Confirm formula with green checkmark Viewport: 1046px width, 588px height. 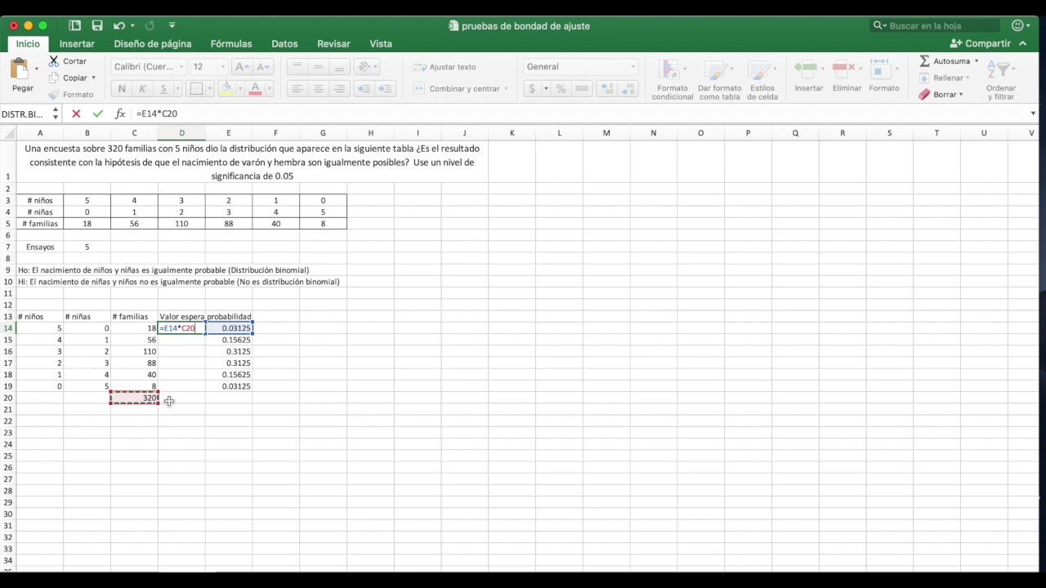[98, 114]
